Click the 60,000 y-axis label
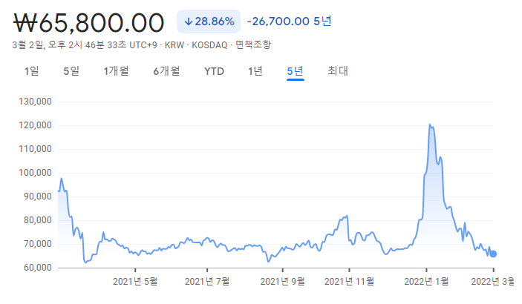 pos(38,268)
